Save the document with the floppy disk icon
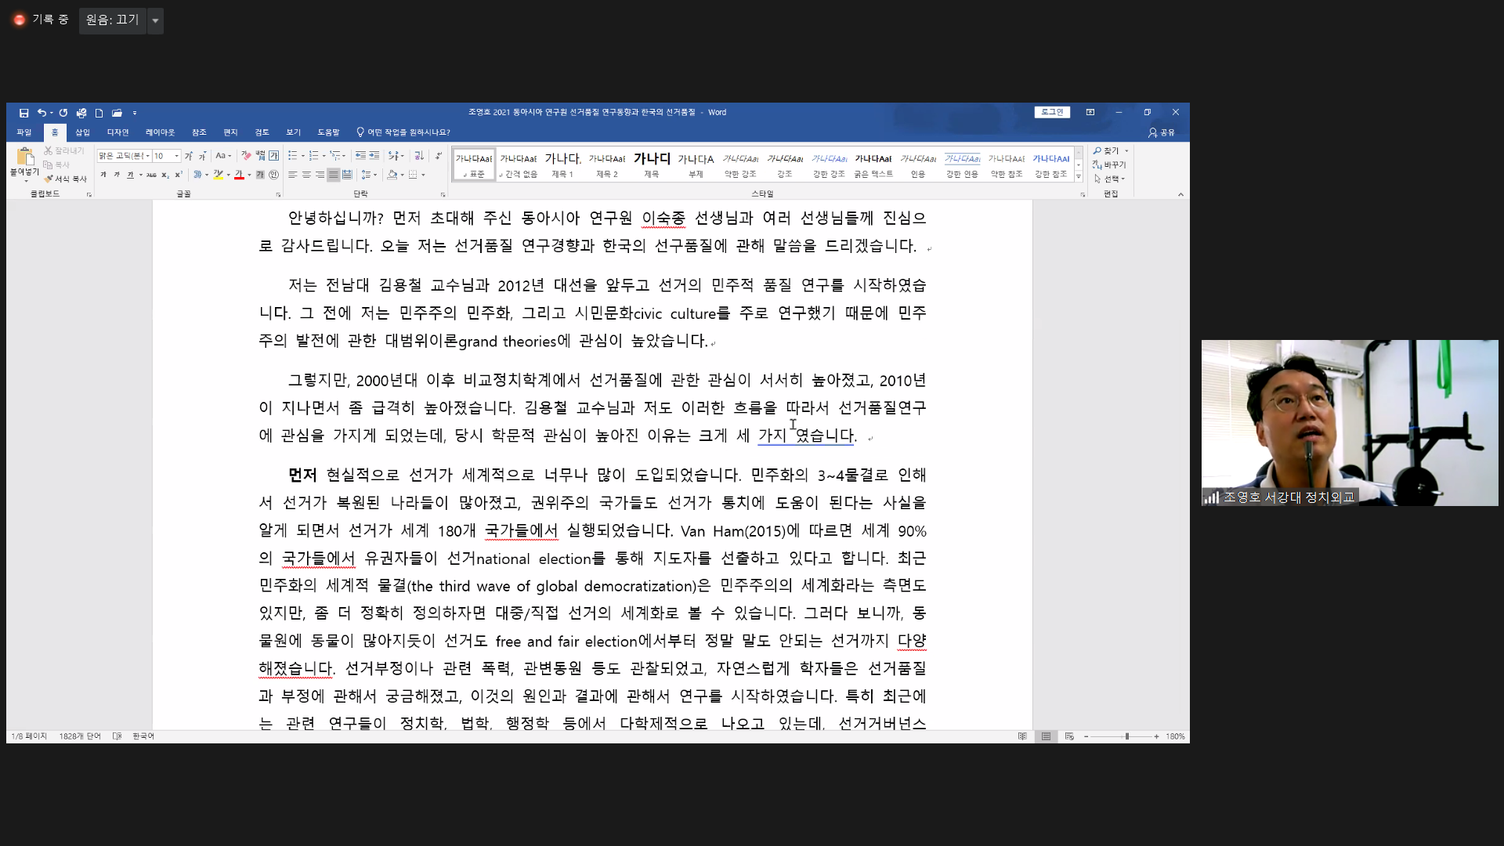Image resolution: width=1504 pixels, height=846 pixels. tap(23, 113)
